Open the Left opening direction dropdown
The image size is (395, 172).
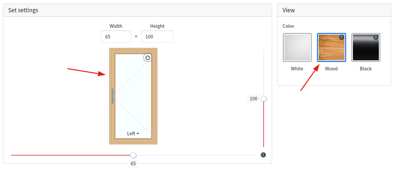133,134
